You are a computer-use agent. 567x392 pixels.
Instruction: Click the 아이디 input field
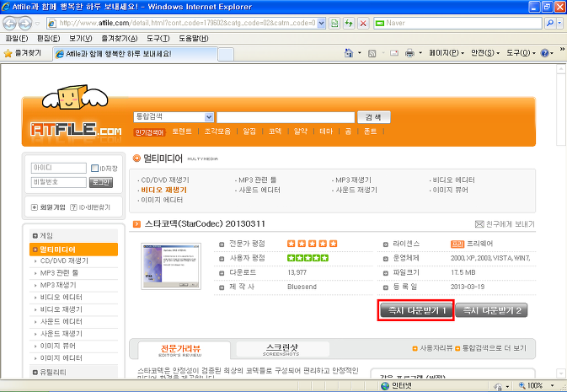tap(59, 168)
